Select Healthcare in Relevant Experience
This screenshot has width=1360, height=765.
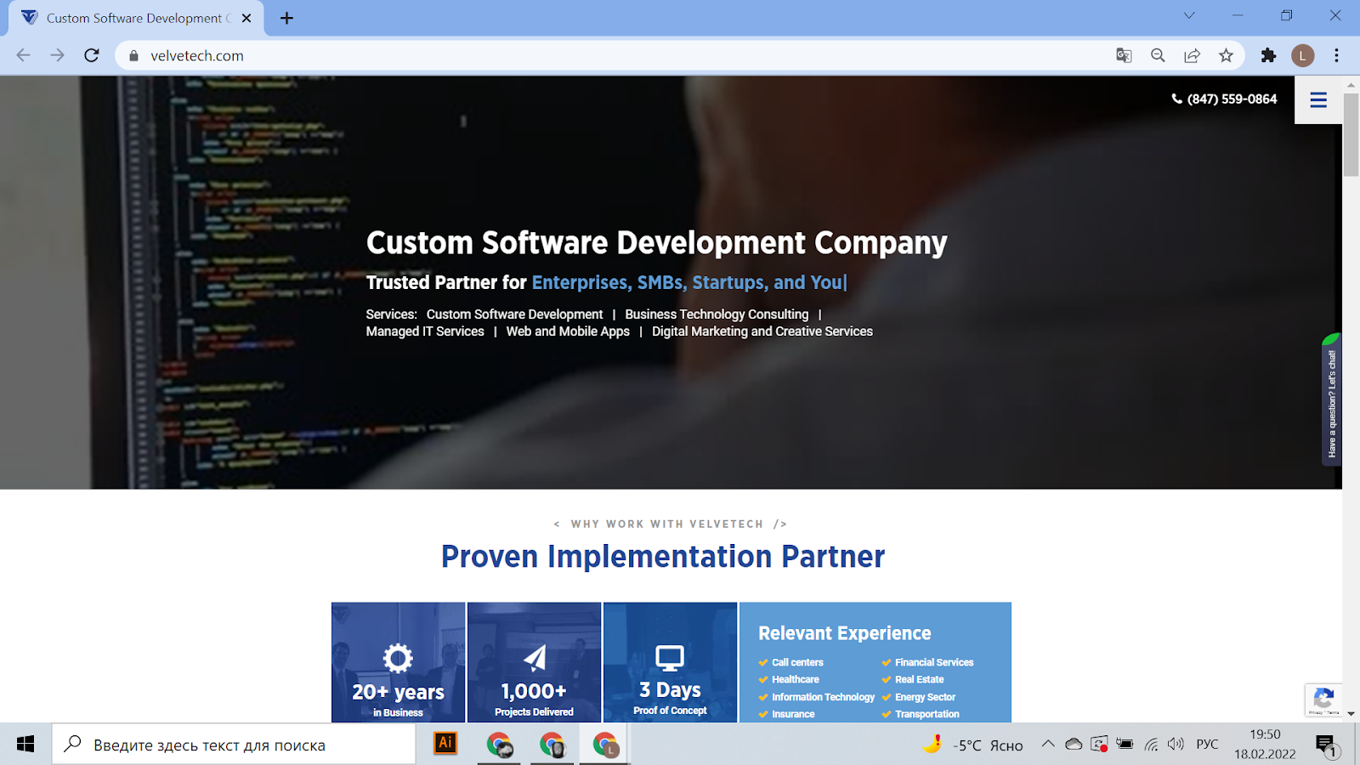(x=796, y=679)
